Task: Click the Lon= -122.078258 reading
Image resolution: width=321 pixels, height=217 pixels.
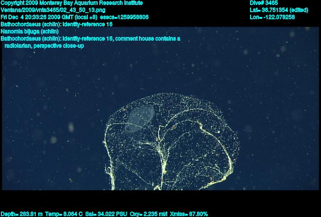Action: [x=272, y=17]
